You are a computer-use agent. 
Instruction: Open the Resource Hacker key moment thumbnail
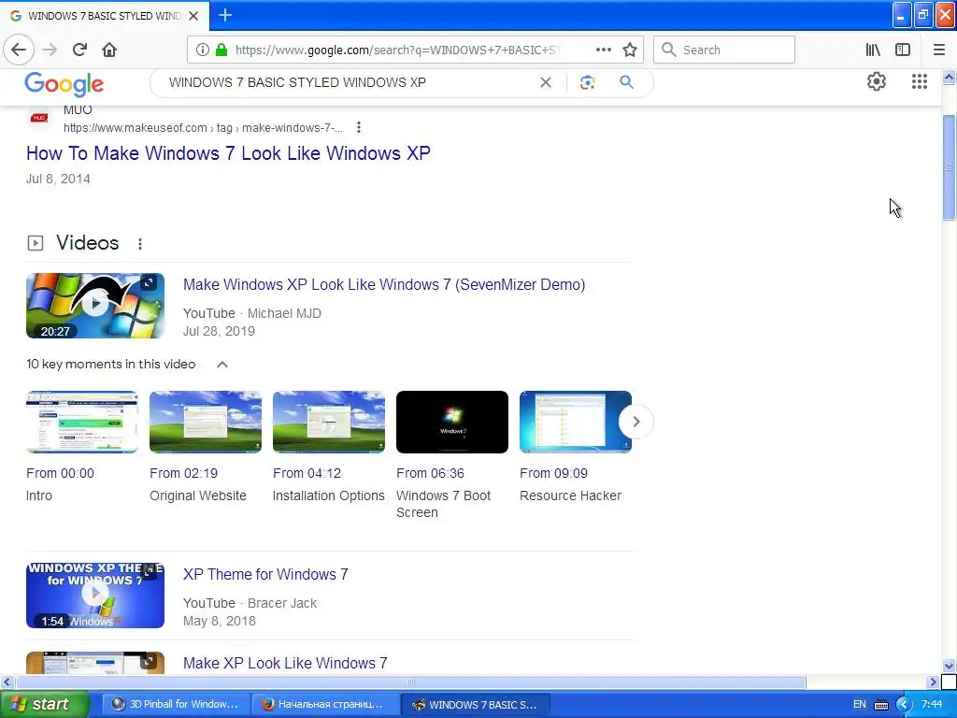575,422
